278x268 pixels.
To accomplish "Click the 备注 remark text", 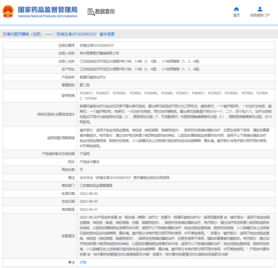I will click(125, 178).
